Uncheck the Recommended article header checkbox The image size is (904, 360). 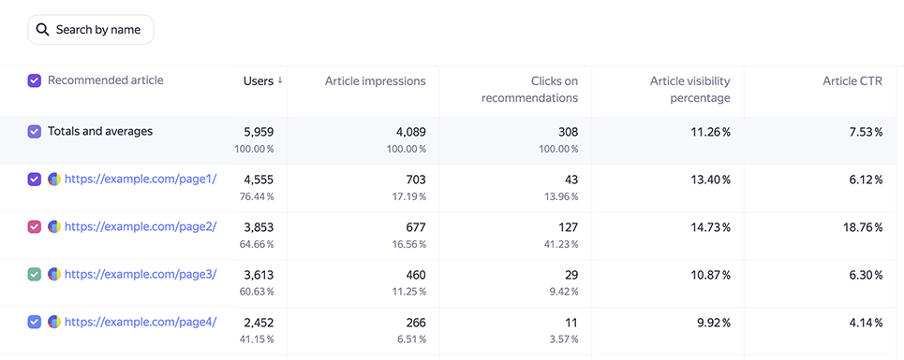35,81
